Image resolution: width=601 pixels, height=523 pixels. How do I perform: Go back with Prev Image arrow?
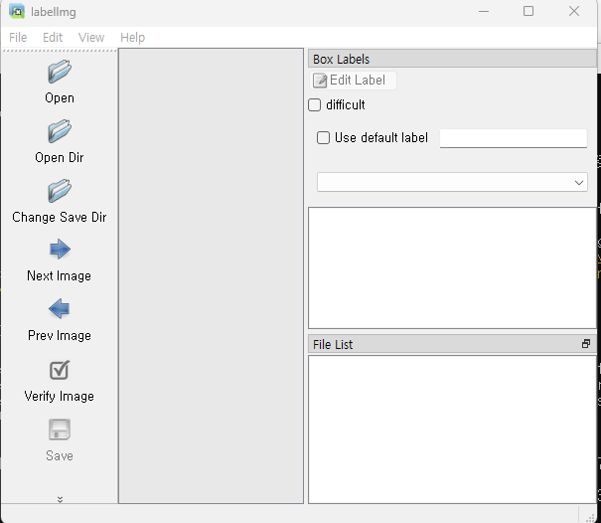[60, 309]
